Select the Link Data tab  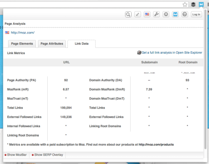[x=82, y=44]
